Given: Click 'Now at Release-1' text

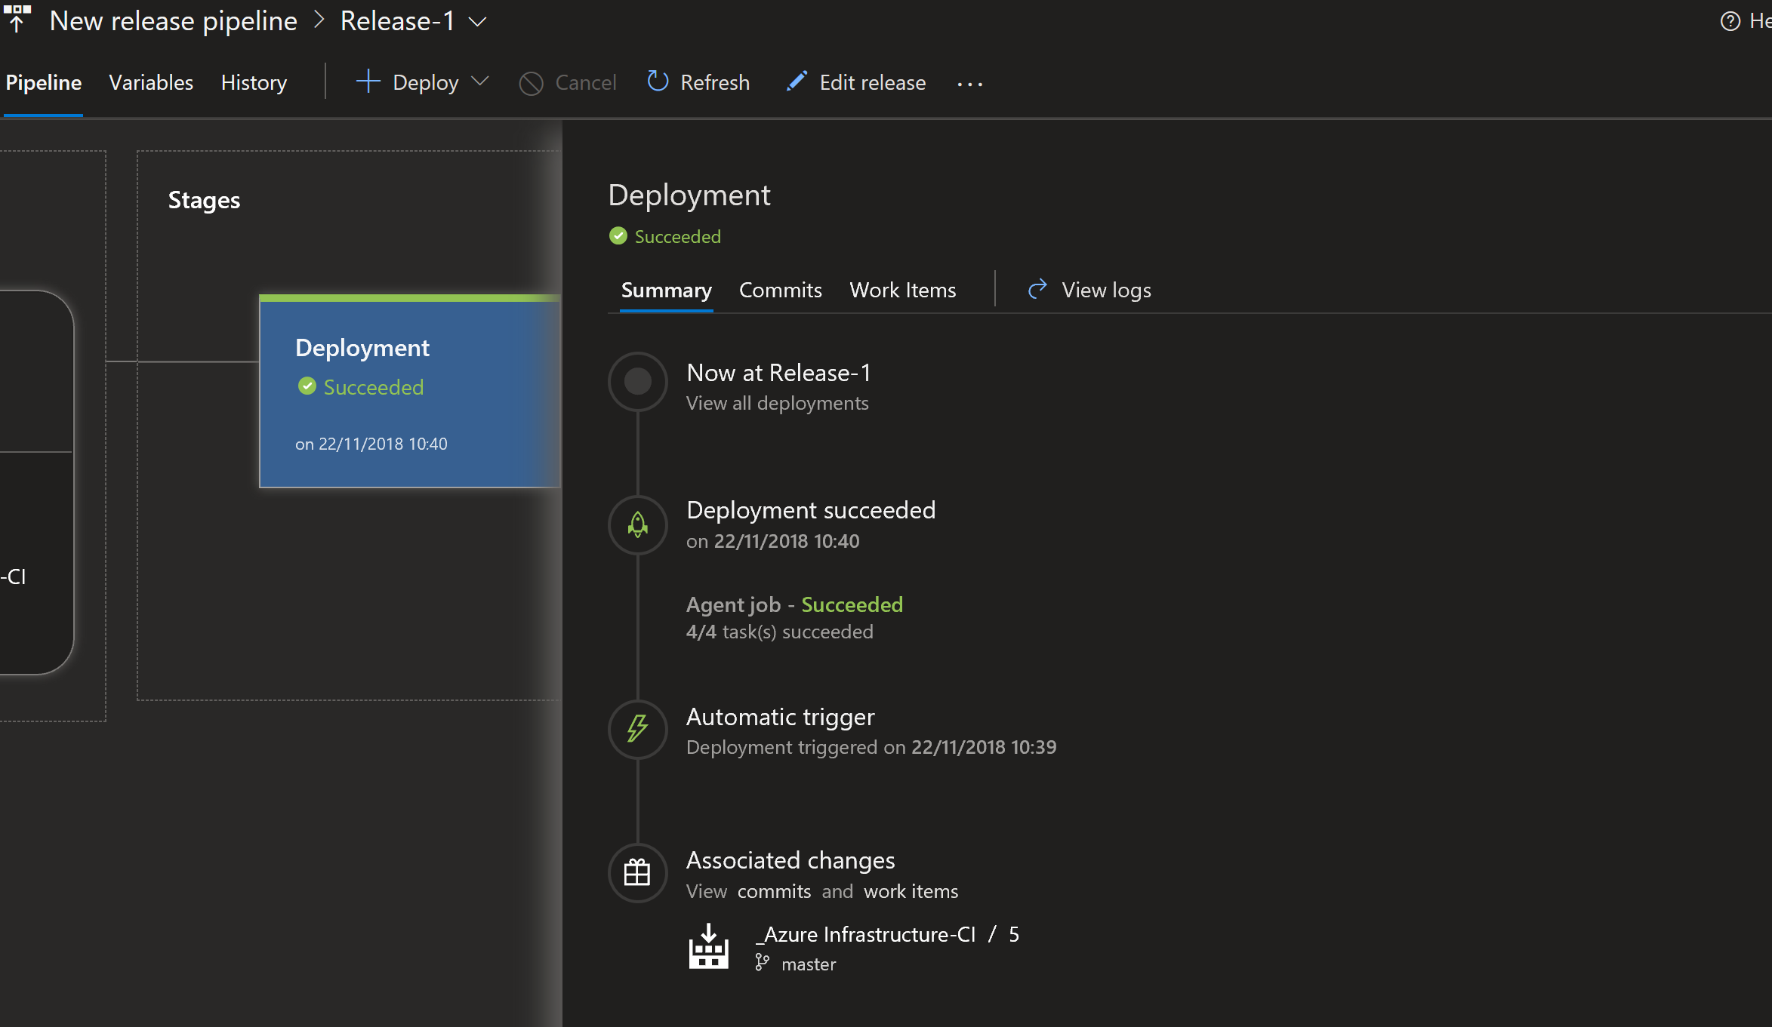Looking at the screenshot, I should pyautogui.click(x=778, y=373).
